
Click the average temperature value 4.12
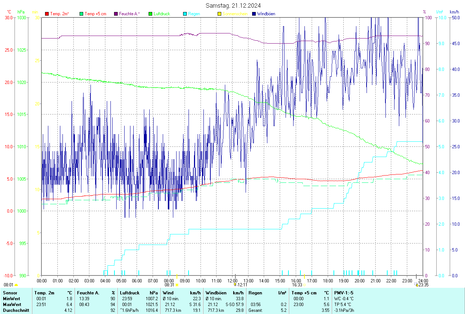click(x=68, y=310)
